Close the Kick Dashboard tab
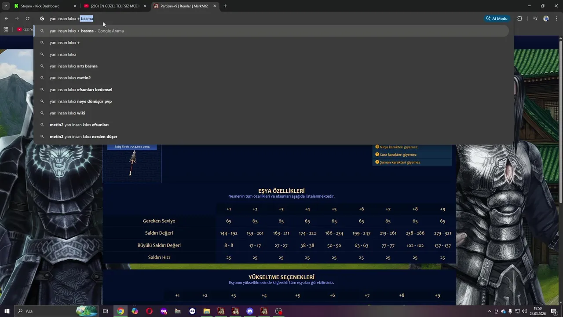This screenshot has height=317, width=563. (x=75, y=6)
